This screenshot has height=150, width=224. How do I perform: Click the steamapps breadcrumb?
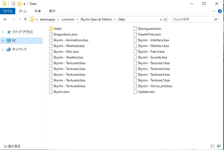point(48,19)
